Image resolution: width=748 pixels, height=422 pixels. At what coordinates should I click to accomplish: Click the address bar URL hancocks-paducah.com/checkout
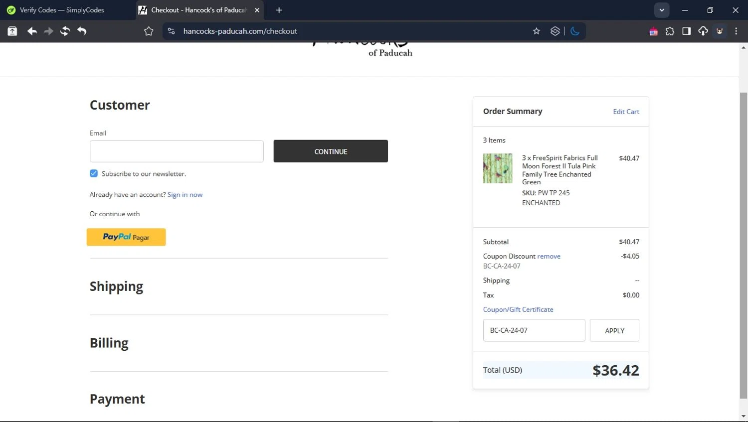point(240,31)
